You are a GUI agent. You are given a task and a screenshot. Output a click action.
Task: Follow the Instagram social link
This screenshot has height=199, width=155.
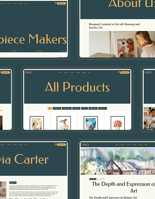pyautogui.click(x=14, y=51)
